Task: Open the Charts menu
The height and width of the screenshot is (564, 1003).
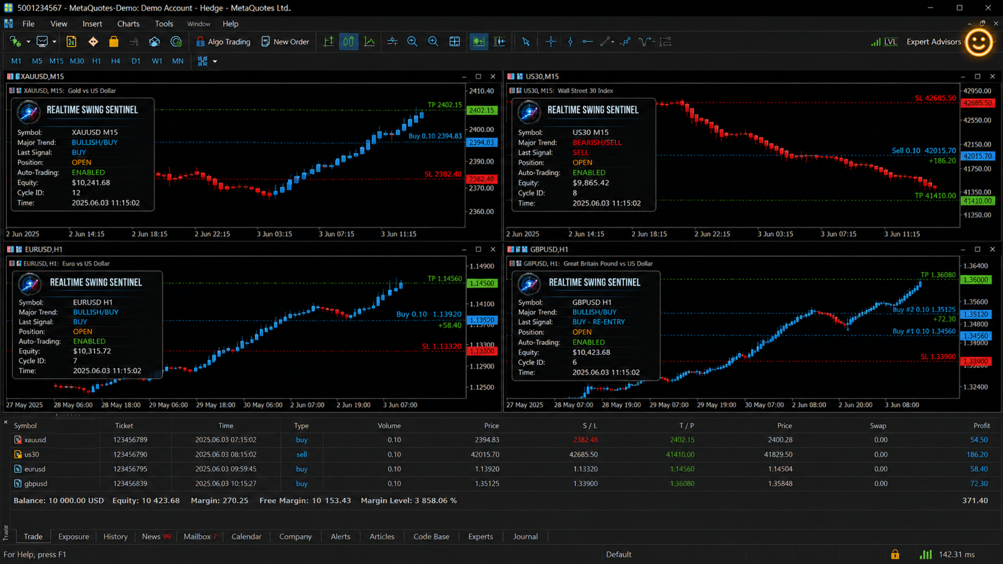Action: coord(128,24)
